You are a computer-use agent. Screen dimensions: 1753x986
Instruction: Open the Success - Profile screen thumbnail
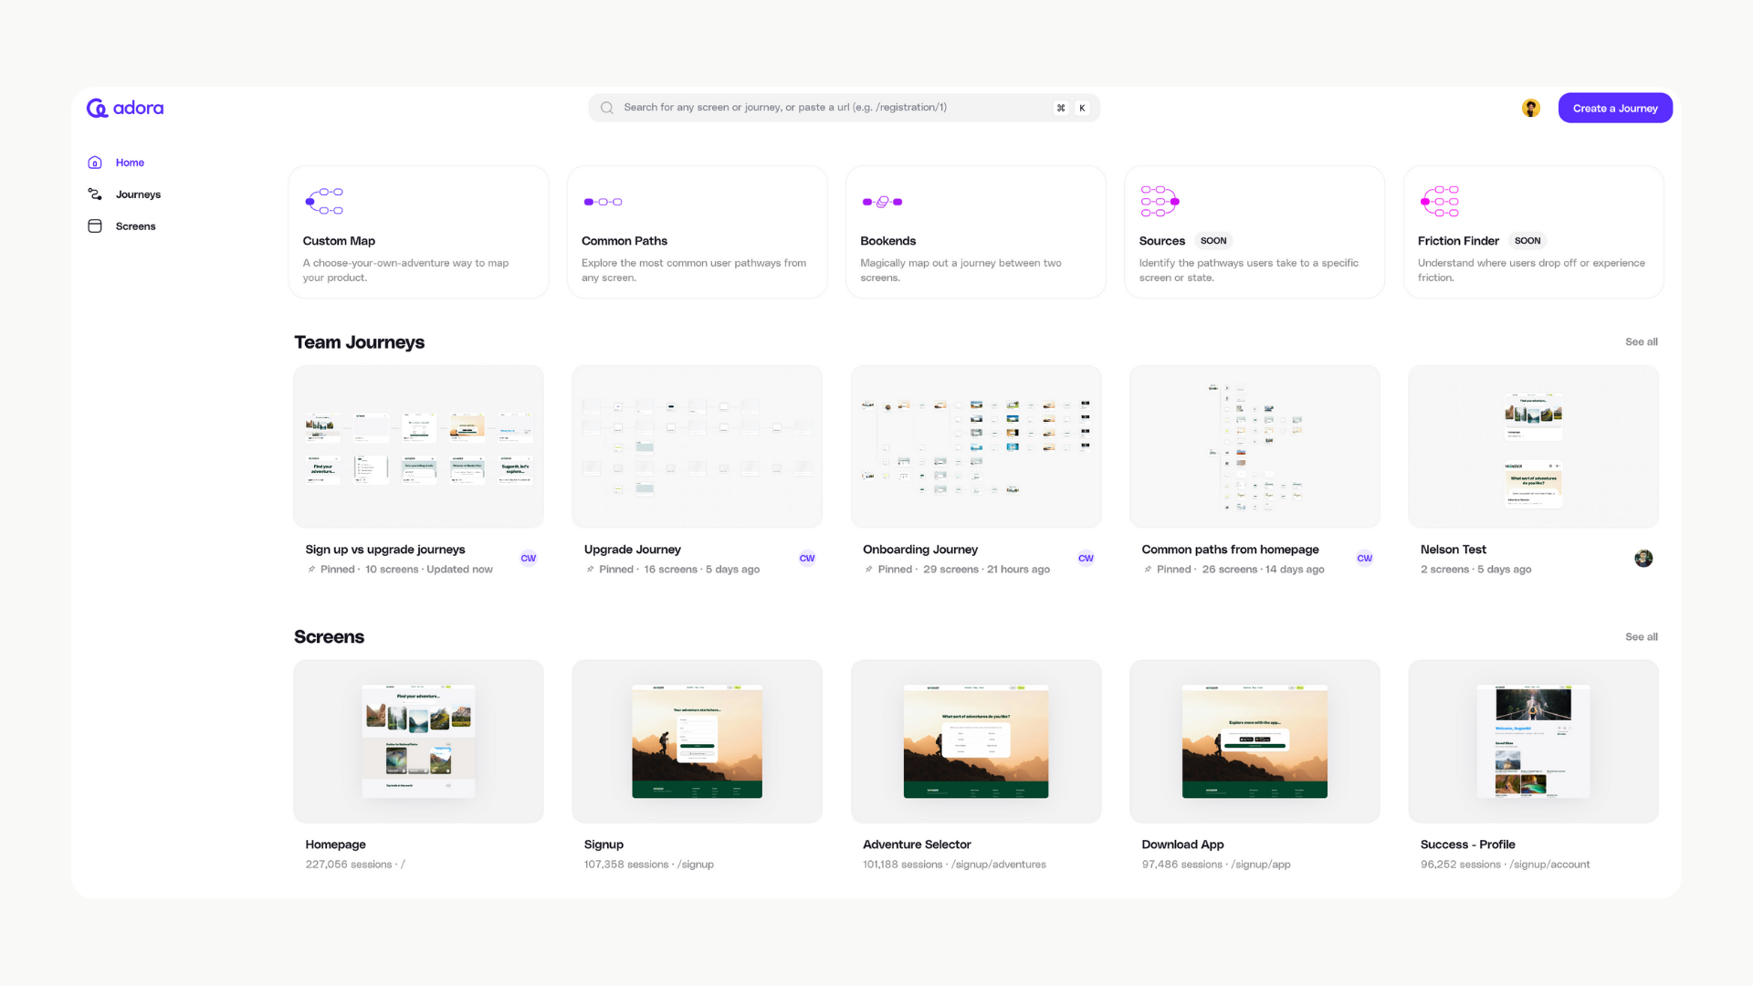[1533, 741]
